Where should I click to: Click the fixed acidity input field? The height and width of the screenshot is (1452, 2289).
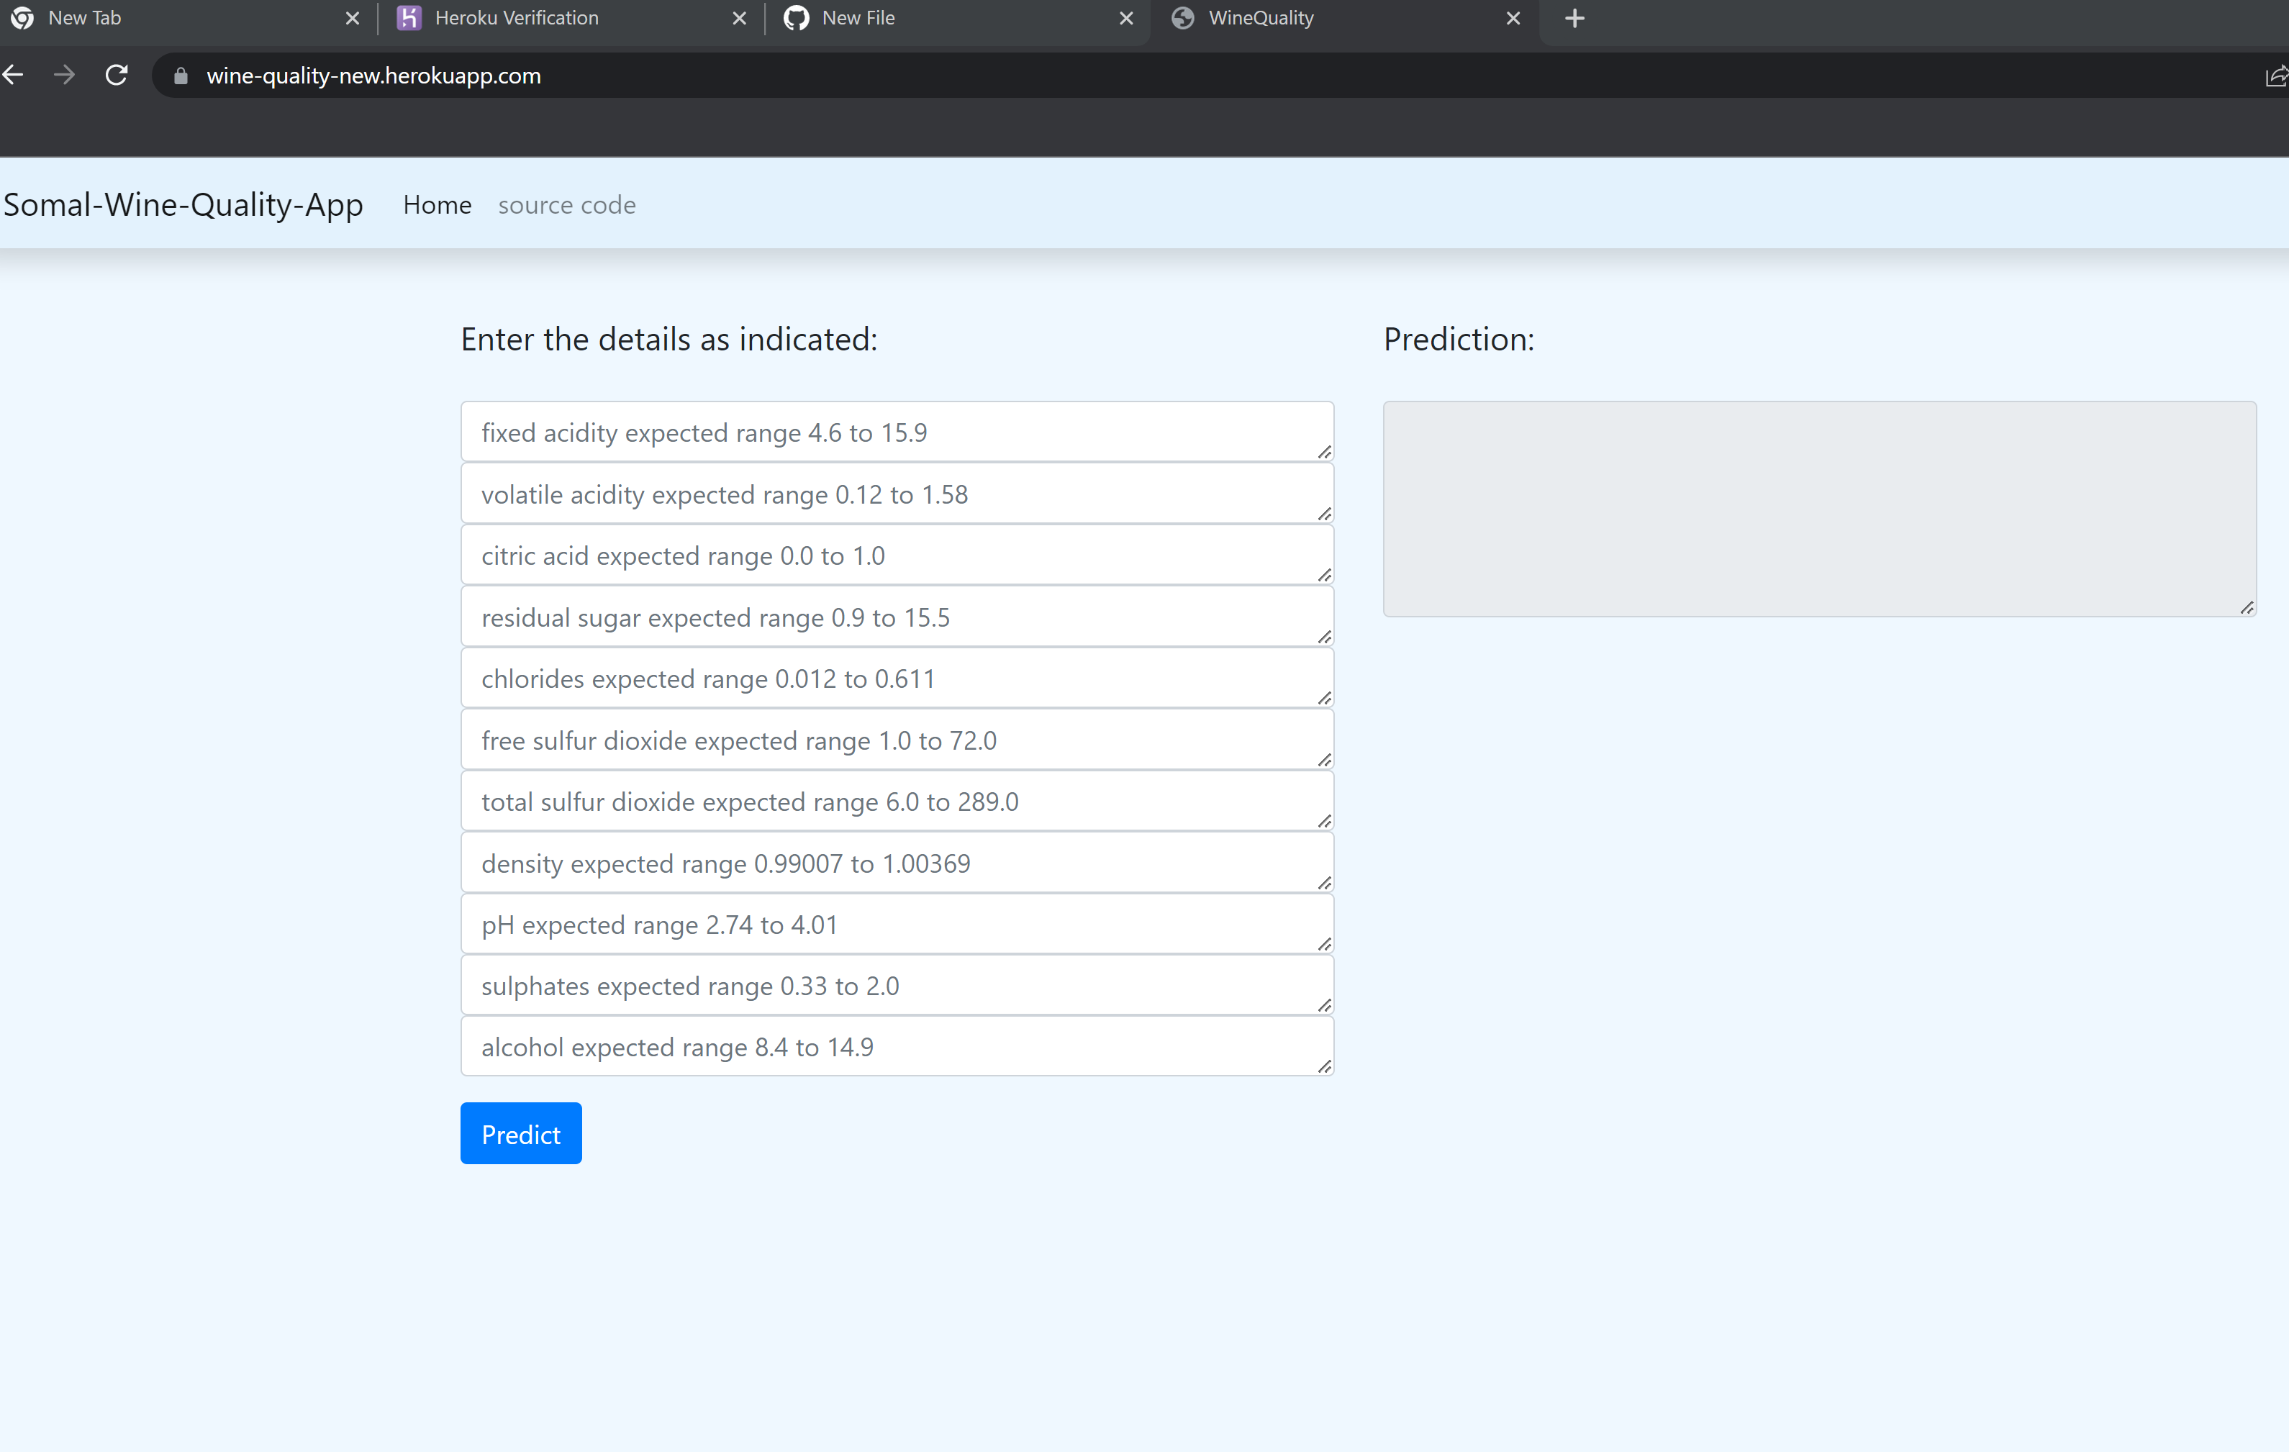click(897, 432)
